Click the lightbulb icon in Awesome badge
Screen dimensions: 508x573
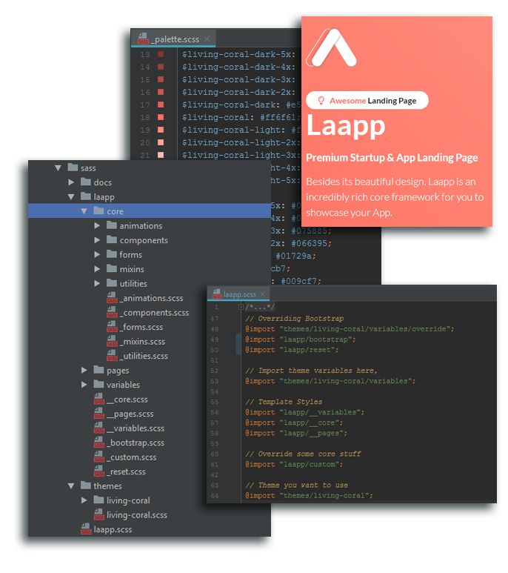[x=321, y=101]
